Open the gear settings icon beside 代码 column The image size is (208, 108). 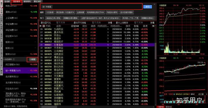point(44,26)
